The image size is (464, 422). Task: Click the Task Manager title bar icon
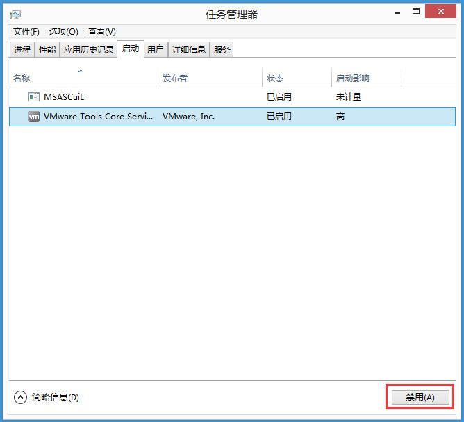[x=15, y=14]
